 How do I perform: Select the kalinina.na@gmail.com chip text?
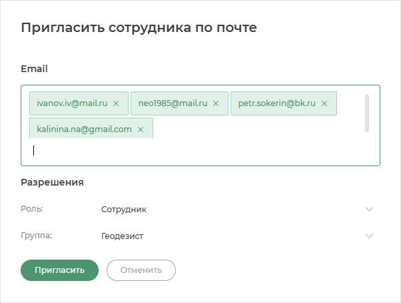point(84,129)
